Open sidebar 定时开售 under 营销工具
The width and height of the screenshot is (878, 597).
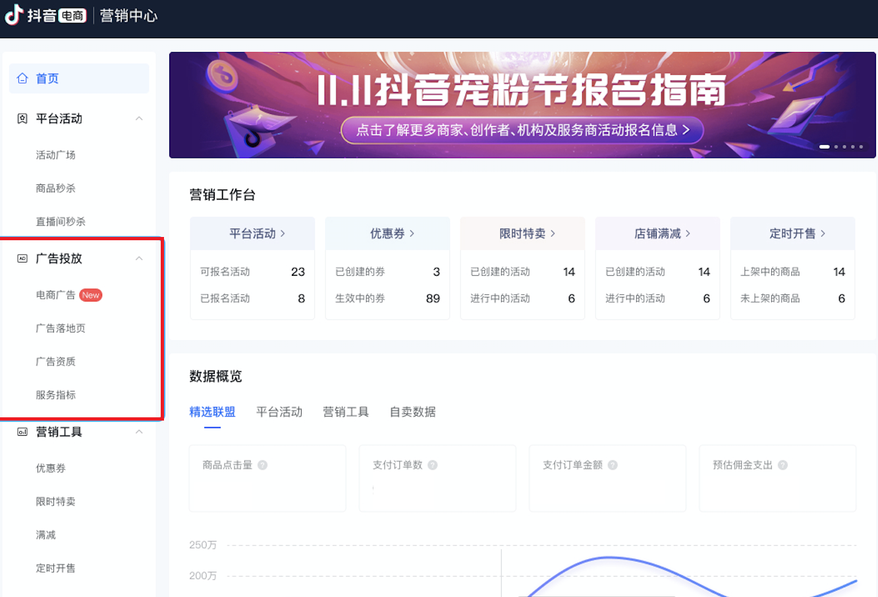56,568
